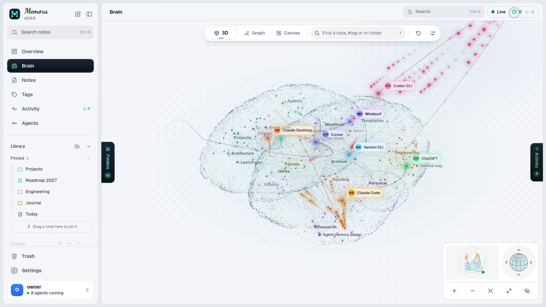Screen dimensions: 546x307
Task: Fit brain to view icon
Action: click(490, 291)
